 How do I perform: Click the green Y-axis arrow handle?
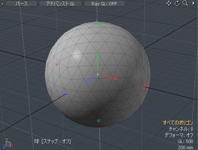pos(97,61)
